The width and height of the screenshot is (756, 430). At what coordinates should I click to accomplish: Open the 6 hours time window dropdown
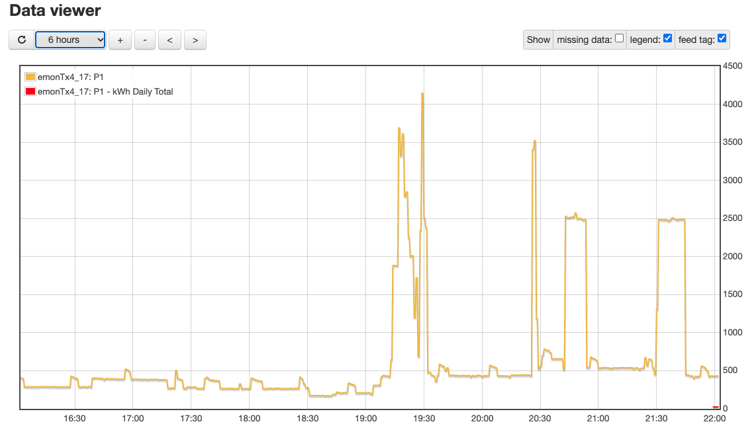(x=70, y=40)
